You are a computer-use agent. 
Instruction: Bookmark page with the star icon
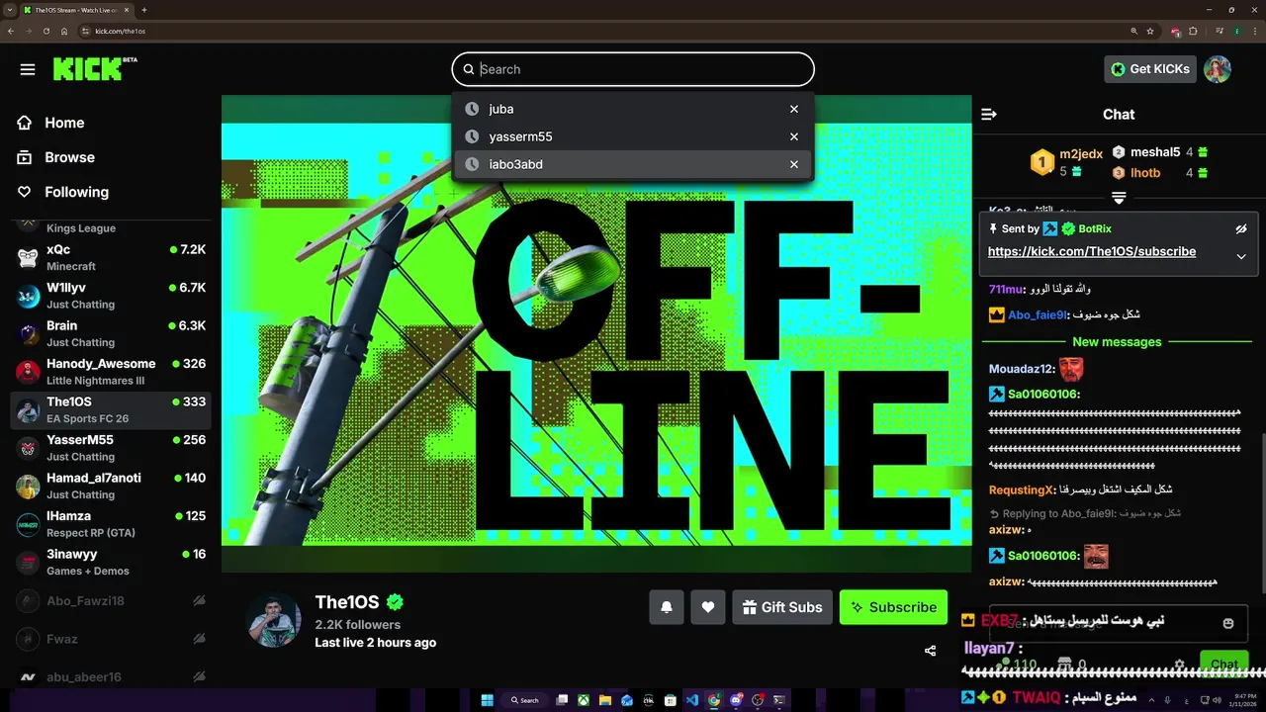coord(1150,31)
